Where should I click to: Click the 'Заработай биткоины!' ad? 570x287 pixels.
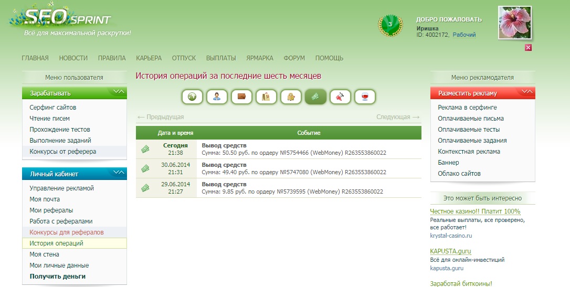(461, 284)
